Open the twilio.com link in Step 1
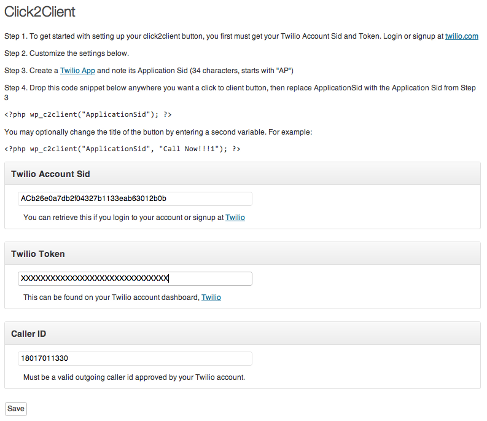 point(462,36)
